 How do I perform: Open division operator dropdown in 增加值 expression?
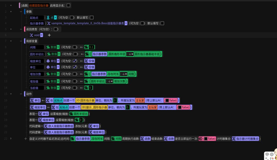pos(110,81)
